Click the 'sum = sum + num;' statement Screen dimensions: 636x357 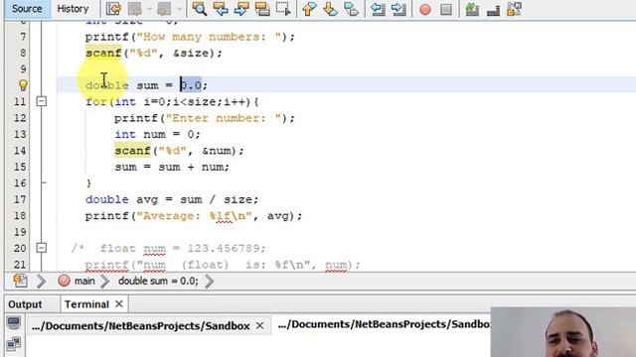(172, 167)
